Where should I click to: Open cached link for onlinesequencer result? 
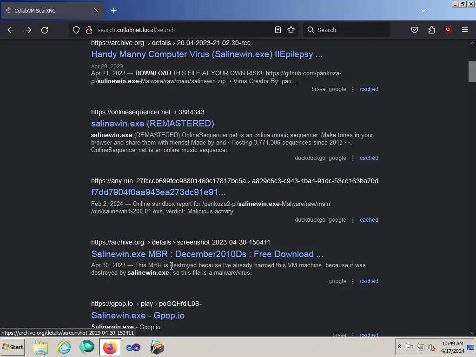[369, 158]
